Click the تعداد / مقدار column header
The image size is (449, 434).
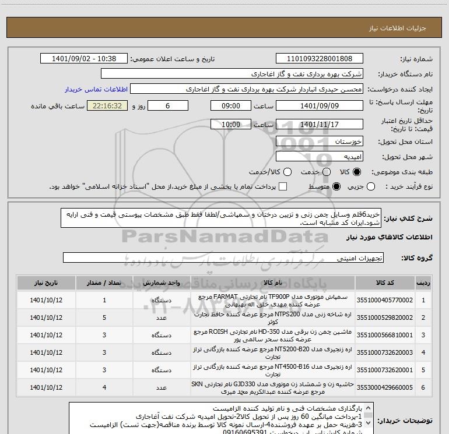[x=104, y=283]
